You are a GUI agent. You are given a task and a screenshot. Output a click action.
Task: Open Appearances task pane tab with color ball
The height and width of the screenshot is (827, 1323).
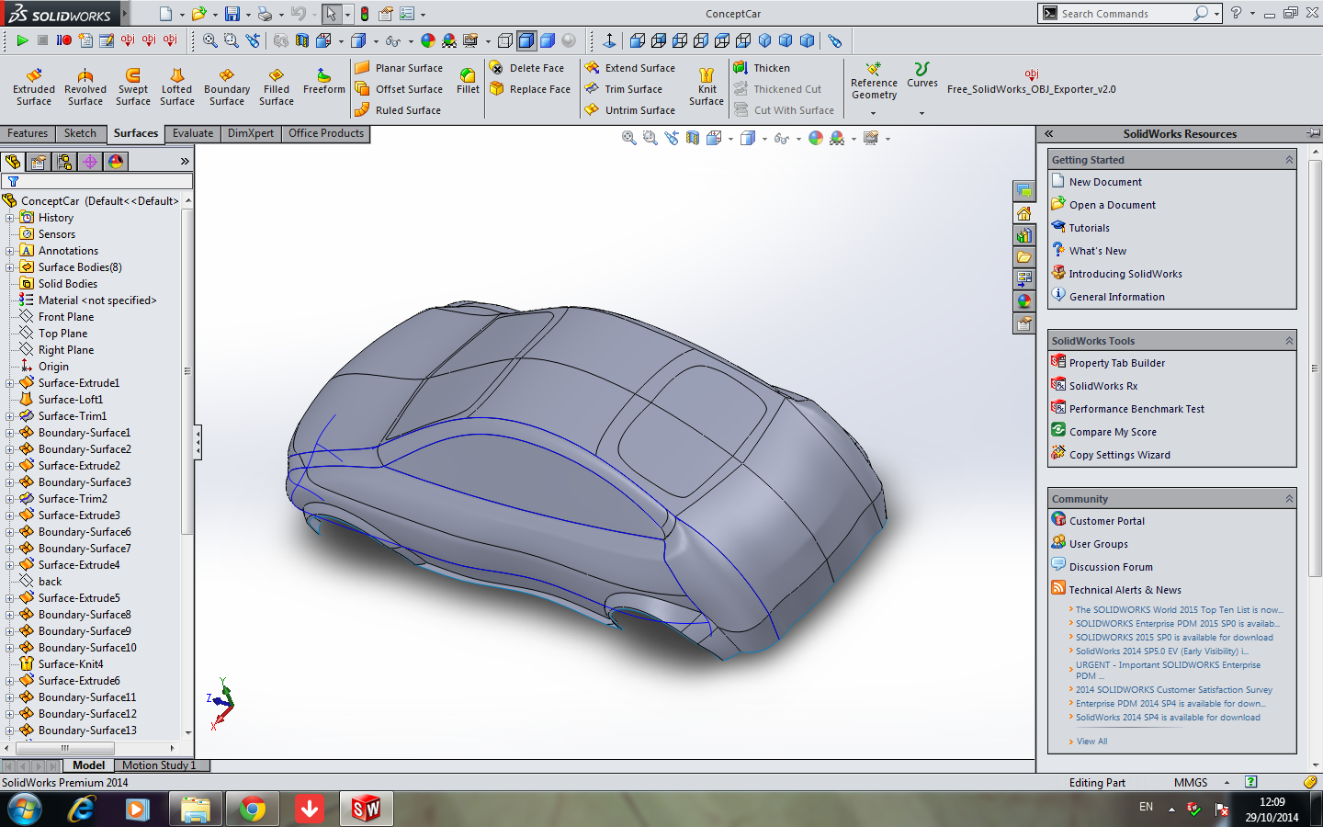tap(1024, 301)
